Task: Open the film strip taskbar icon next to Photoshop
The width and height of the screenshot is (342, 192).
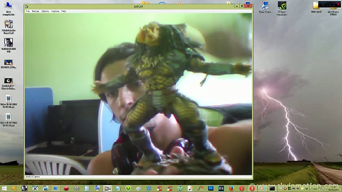Action: coord(221,188)
